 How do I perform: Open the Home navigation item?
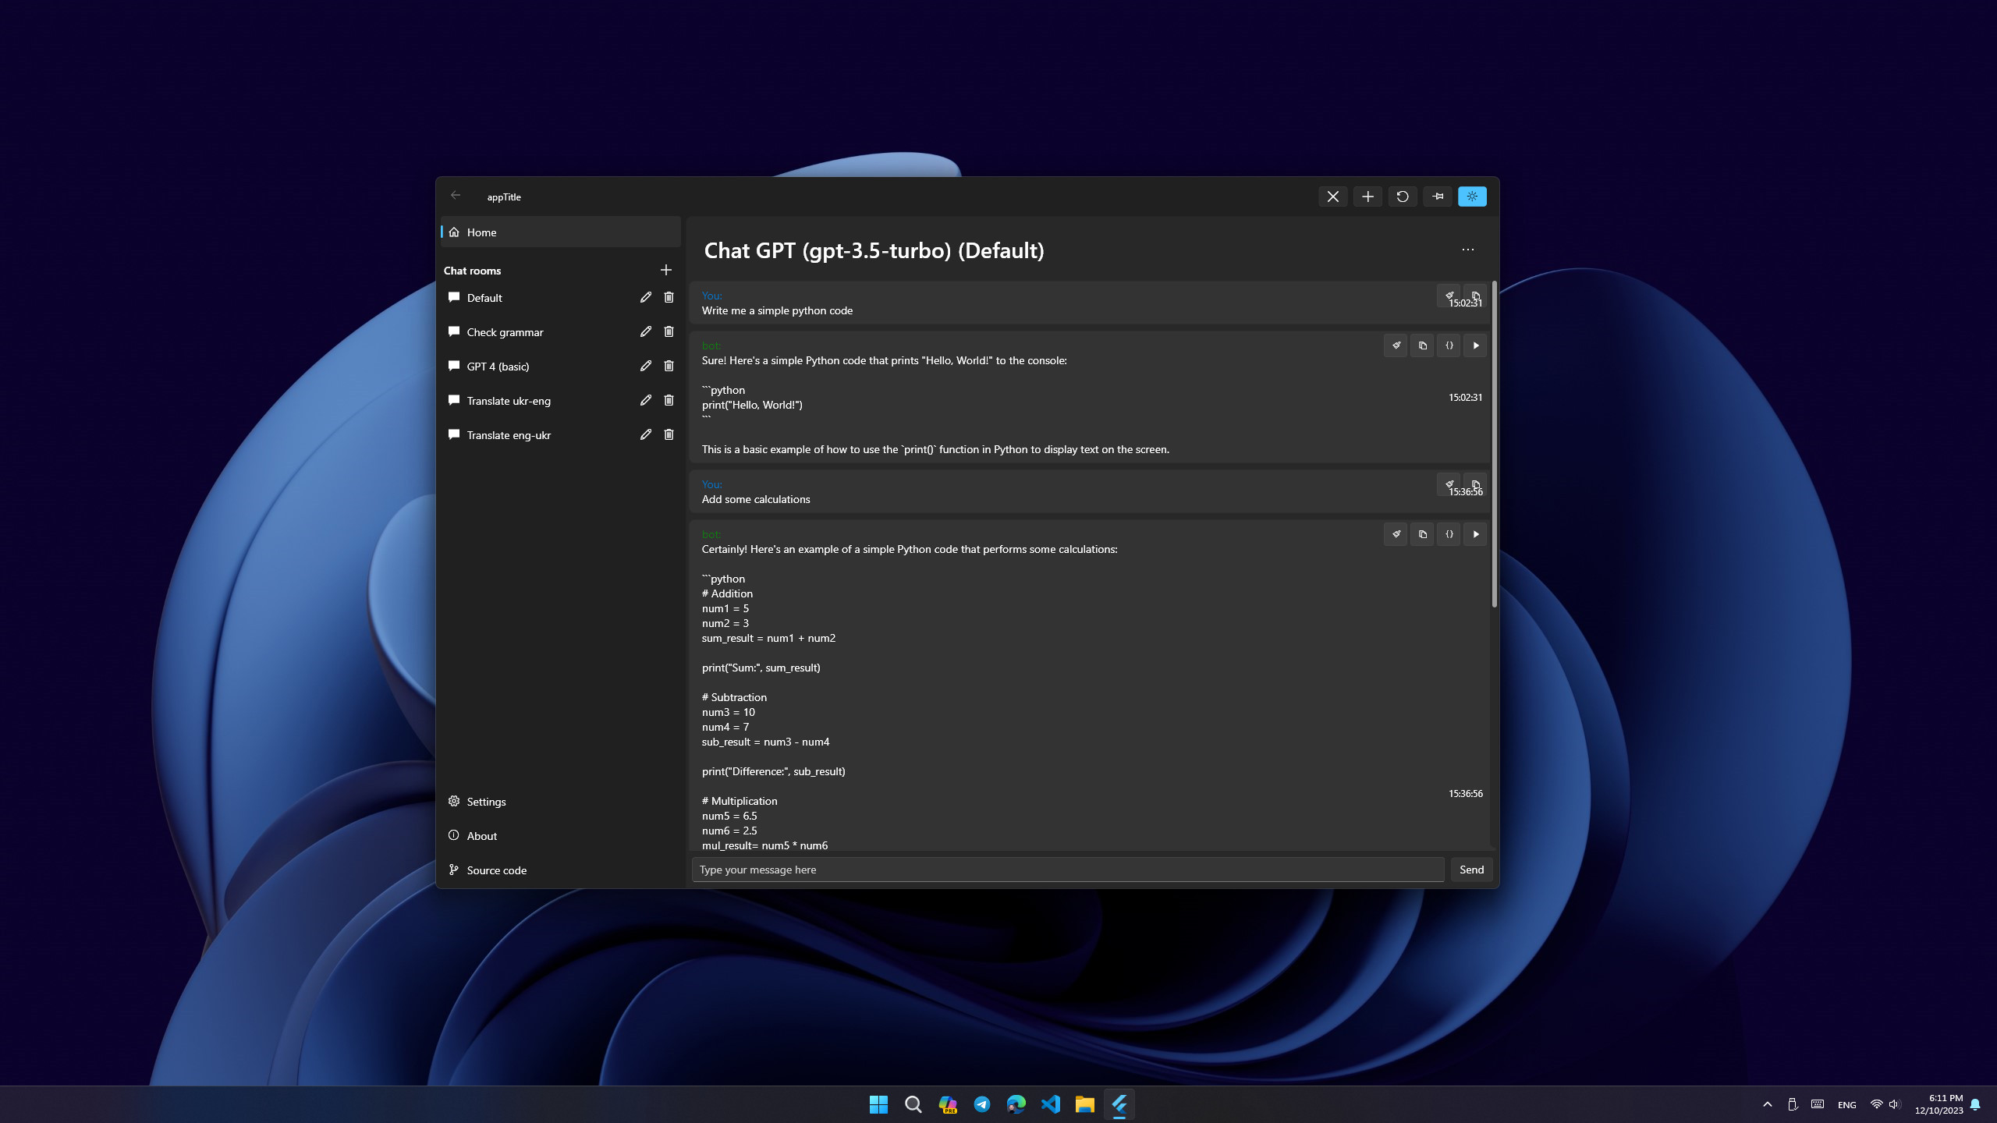pyautogui.click(x=560, y=232)
